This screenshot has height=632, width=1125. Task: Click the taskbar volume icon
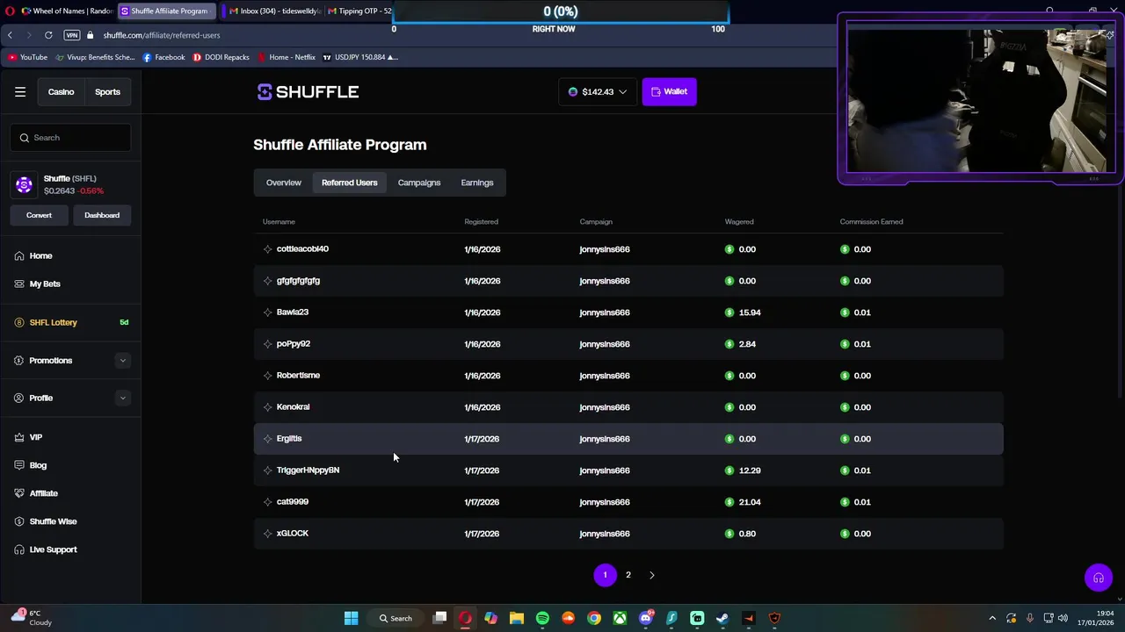(1063, 618)
